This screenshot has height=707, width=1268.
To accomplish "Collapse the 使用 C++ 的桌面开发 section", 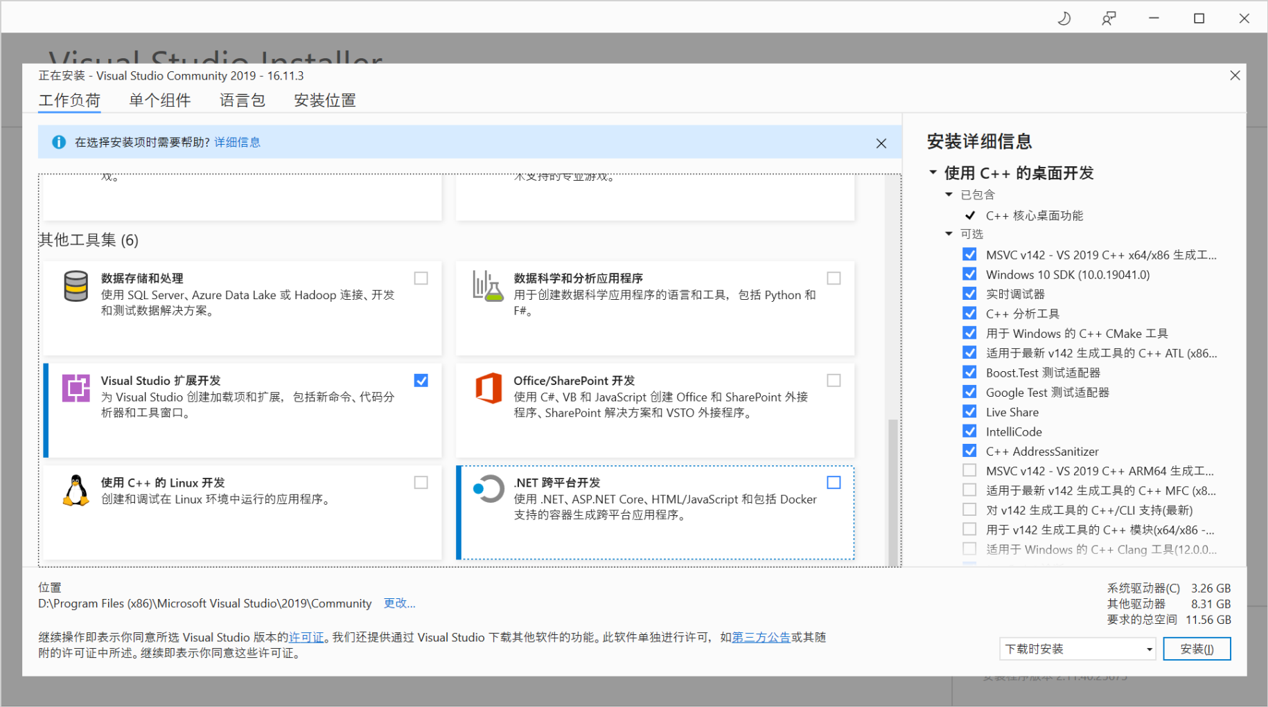I will (x=933, y=172).
